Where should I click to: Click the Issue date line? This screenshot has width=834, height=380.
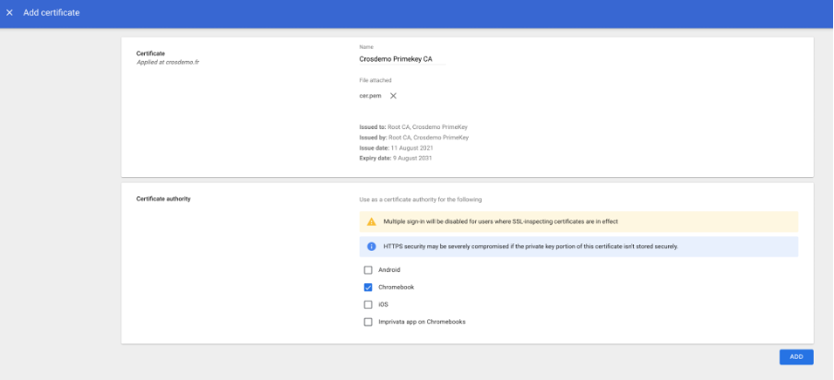[x=397, y=148]
